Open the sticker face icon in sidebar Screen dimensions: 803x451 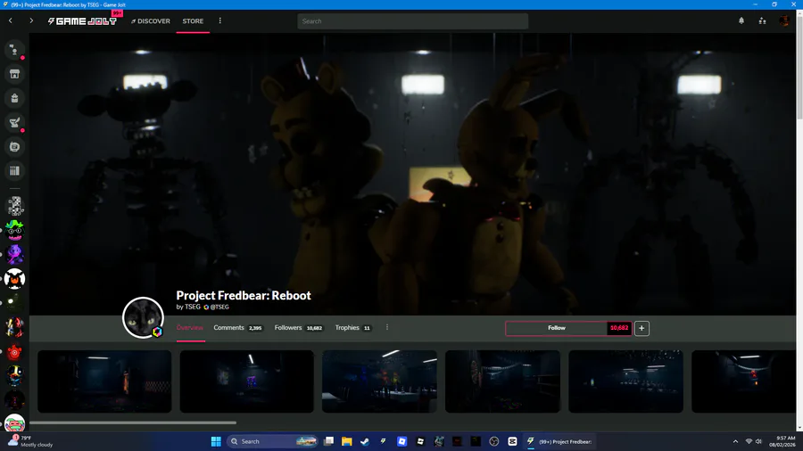pyautogui.click(x=14, y=147)
